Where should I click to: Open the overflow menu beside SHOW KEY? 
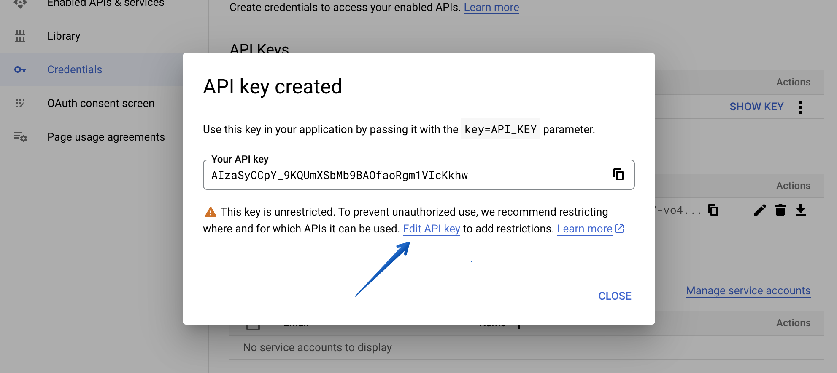point(800,107)
